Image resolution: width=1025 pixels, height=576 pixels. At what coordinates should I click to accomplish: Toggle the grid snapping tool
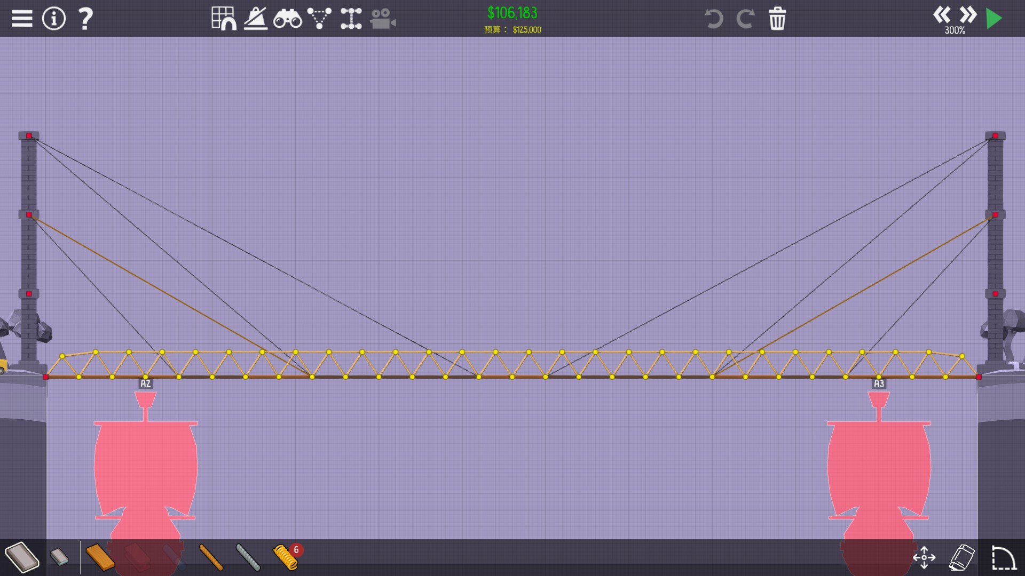point(224,19)
